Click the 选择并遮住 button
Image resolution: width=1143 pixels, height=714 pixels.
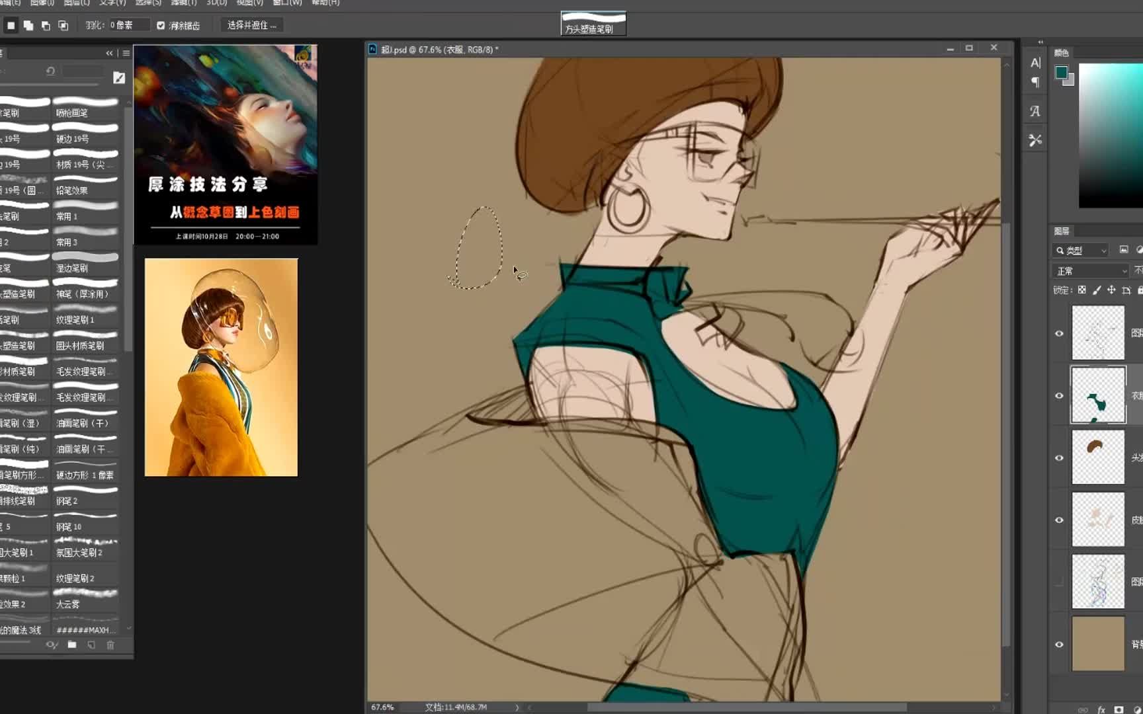click(x=251, y=25)
